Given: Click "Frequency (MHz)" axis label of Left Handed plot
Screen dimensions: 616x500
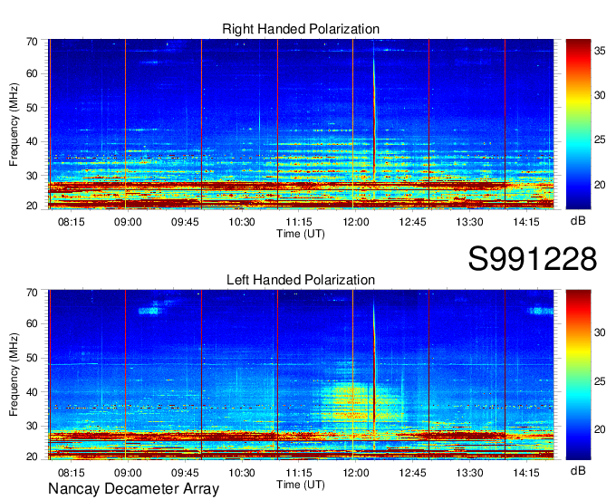Looking at the screenshot, I should click(x=14, y=375).
